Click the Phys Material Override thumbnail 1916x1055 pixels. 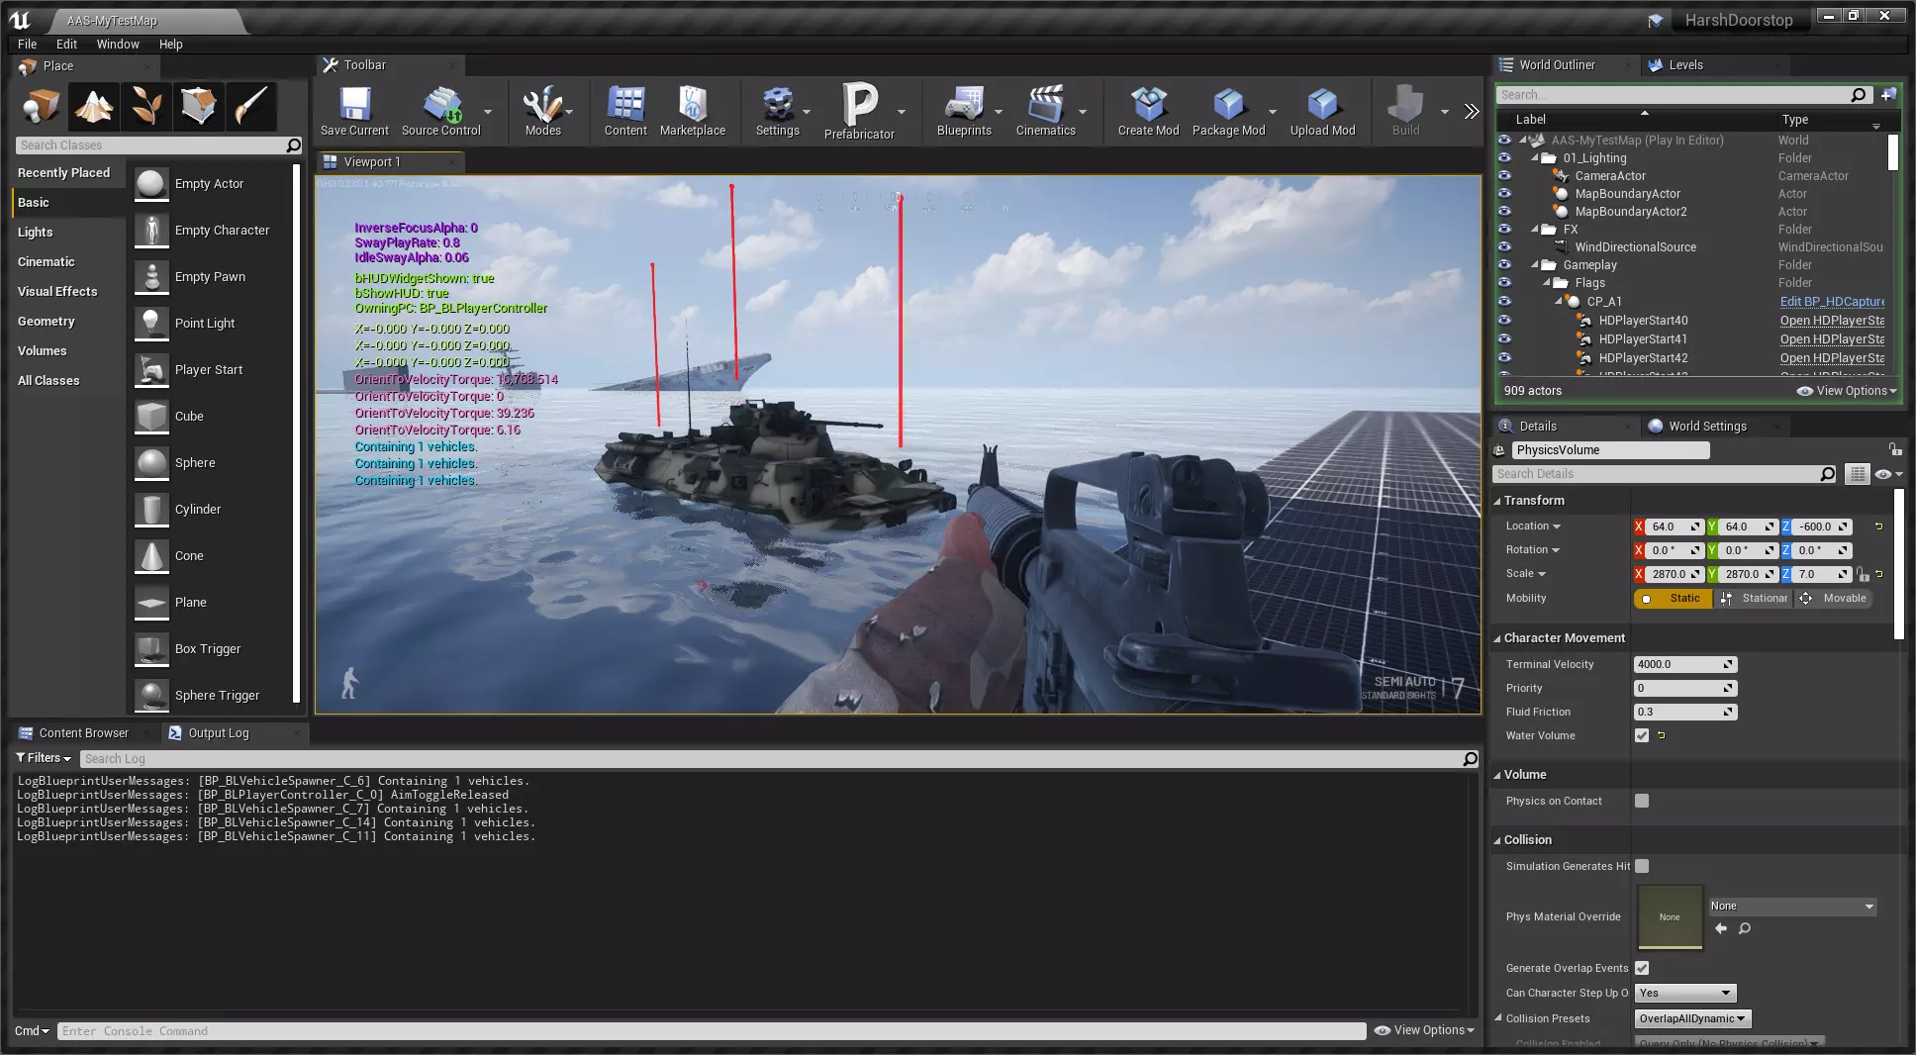[x=1670, y=917]
